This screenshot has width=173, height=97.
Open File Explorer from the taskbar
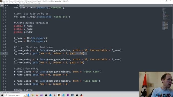click(x=32, y=95)
